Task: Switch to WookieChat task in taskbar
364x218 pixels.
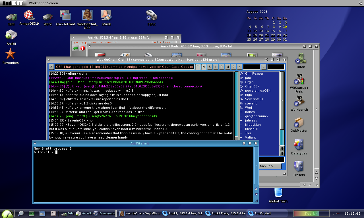Action: pyautogui.click(x=140, y=213)
